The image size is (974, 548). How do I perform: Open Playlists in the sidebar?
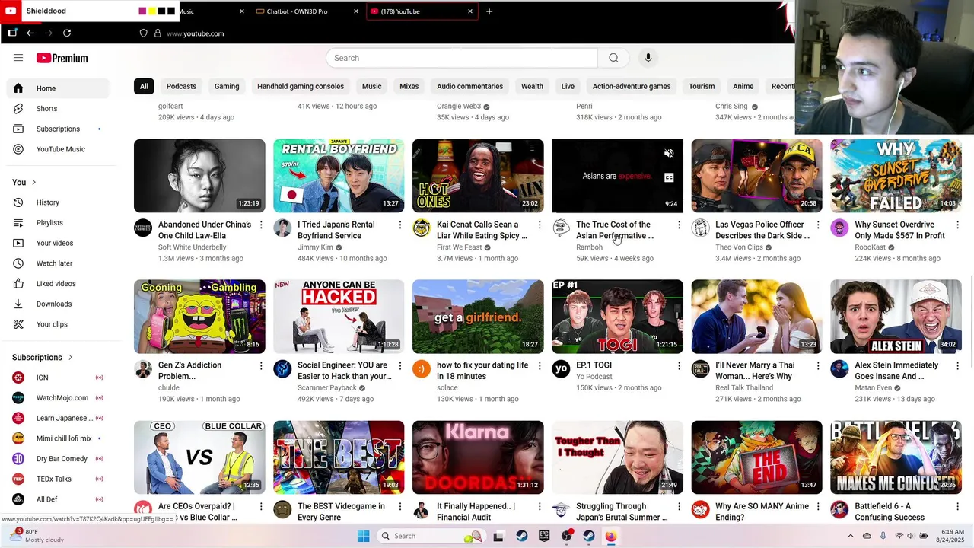tap(57, 223)
